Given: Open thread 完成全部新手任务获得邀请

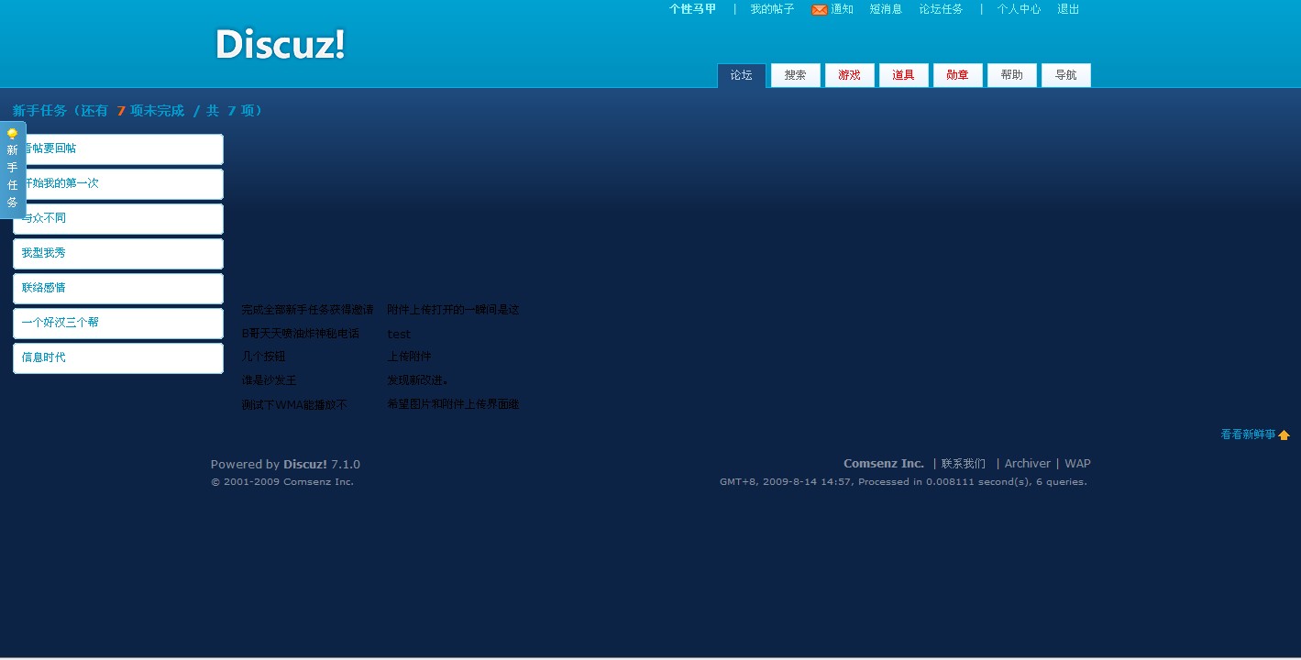Looking at the screenshot, I should pos(307,310).
